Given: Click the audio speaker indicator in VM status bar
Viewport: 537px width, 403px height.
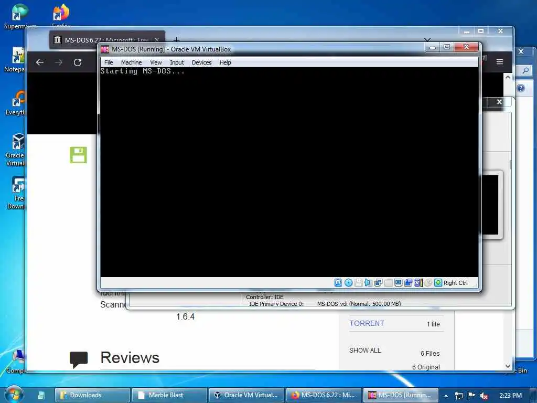Looking at the screenshot, I should (x=368, y=283).
